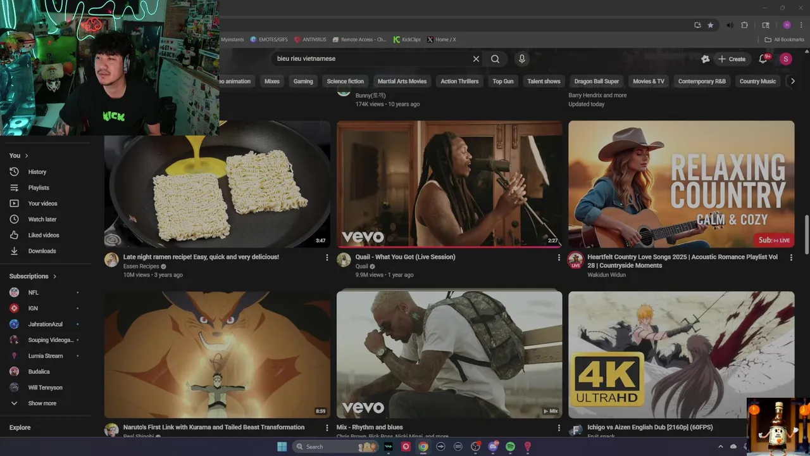Viewport: 810px width, 456px height.
Task: Select the Martial Arts Movies chip
Action: pyautogui.click(x=402, y=81)
